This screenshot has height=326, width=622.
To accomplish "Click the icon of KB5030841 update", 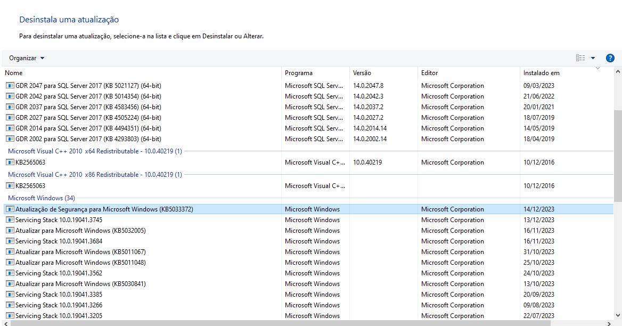I will [10, 284].
